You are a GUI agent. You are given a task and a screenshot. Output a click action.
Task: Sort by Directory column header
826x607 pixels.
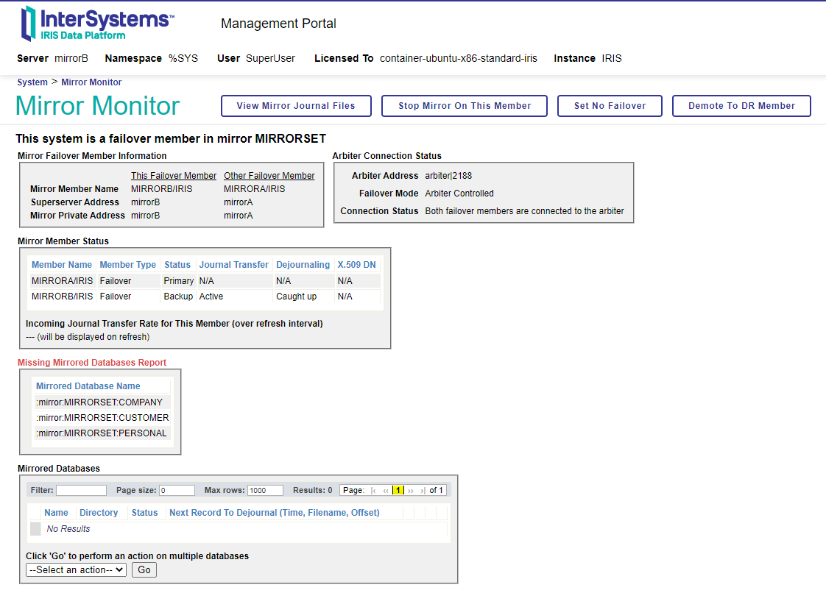pyautogui.click(x=99, y=513)
